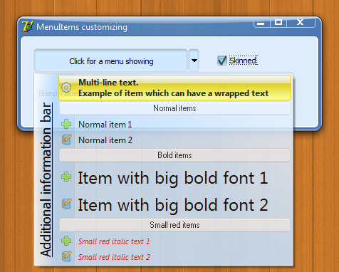The height and width of the screenshot is (272, 339).
Task: Maximize the MenuItems customizing window
Action: click(278, 23)
